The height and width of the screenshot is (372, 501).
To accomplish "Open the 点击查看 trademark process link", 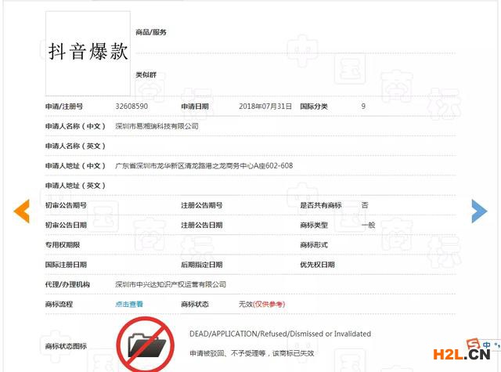I will point(129,304).
